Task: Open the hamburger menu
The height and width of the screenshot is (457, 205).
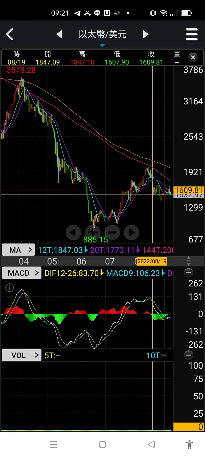Action: coord(192,34)
